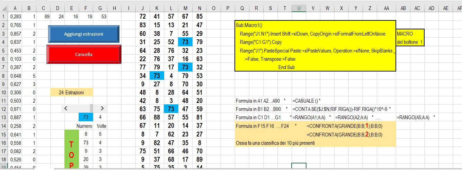The height and width of the screenshot is (170, 462).
Task: Click 'Formula in F15 F16 ....F24' label
Action: tap(263, 126)
